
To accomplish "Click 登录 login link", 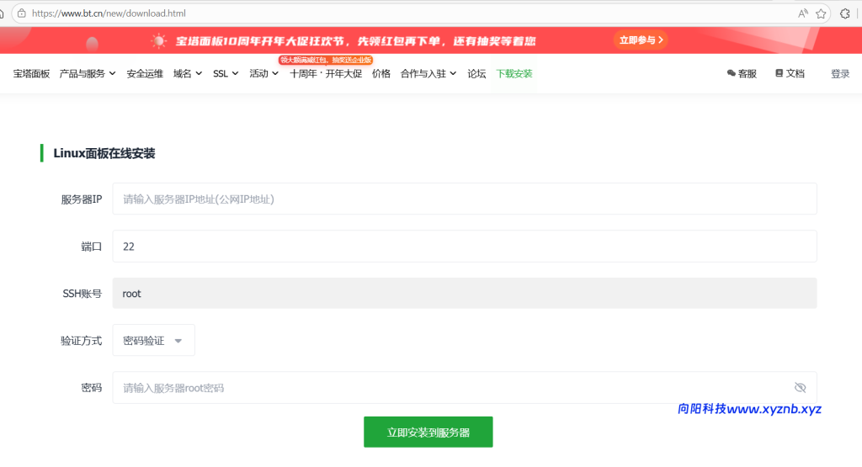I will [x=840, y=73].
